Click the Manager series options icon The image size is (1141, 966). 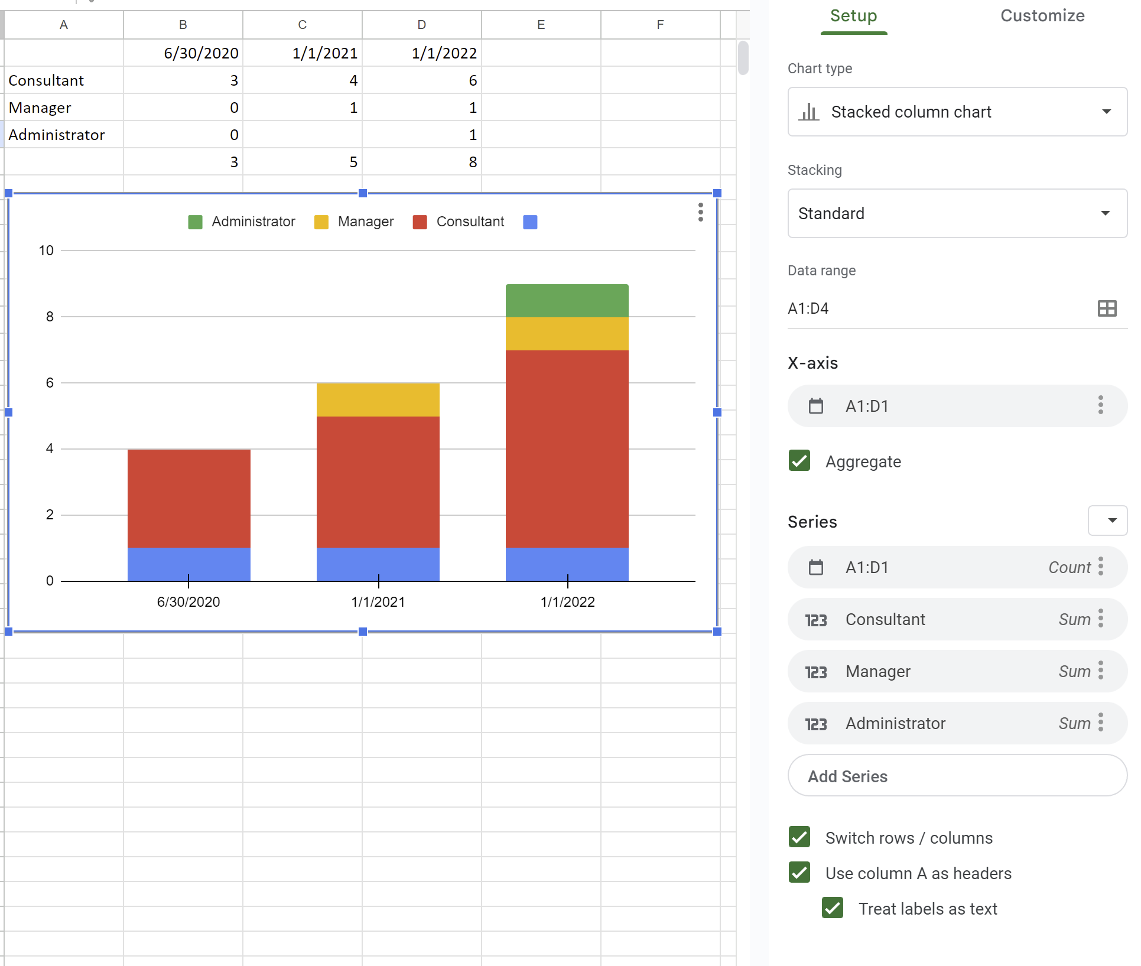pyautogui.click(x=1107, y=671)
